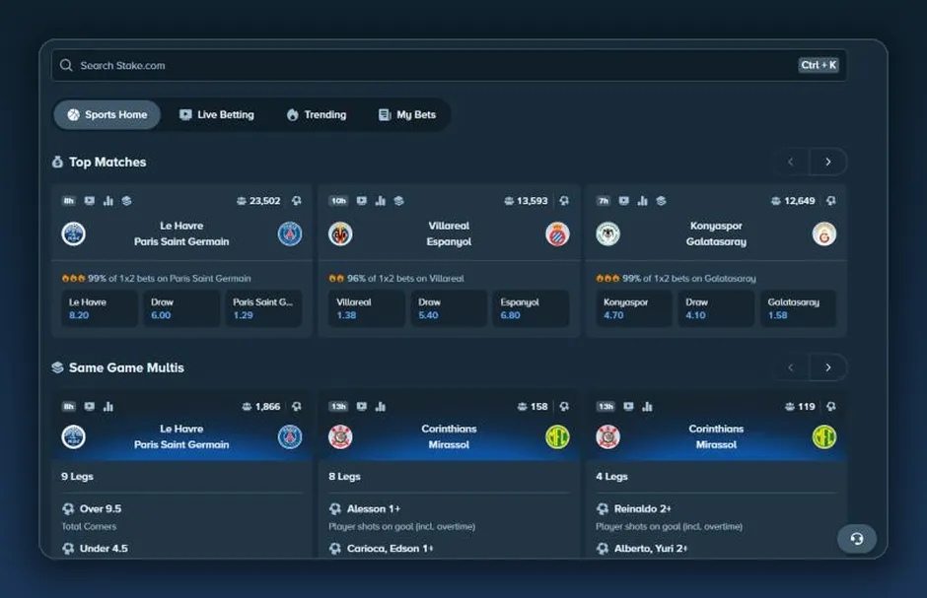Advance Same Game Multis carousel forward
Screen dimensions: 927x598
pos(828,367)
